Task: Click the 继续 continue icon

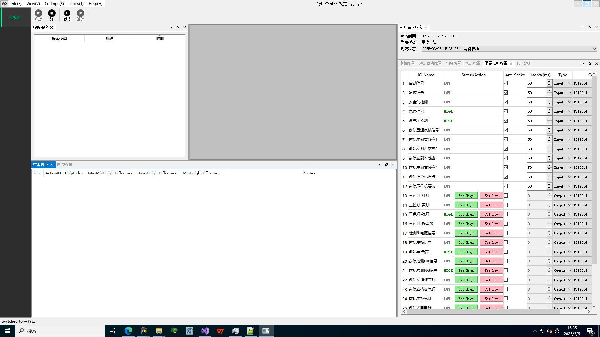Action: [x=81, y=13]
